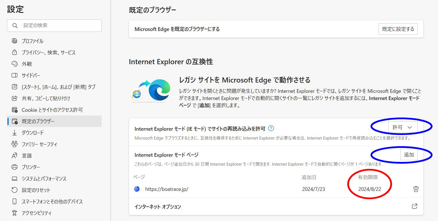
Task: Select Cookie とサイトのアクセス許可 menu item
Action: coord(52,110)
